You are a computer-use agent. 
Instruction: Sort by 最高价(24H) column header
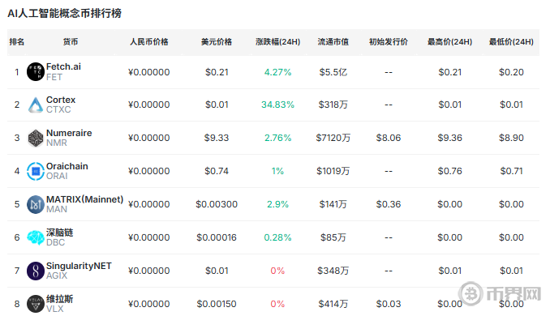pyautogui.click(x=449, y=42)
